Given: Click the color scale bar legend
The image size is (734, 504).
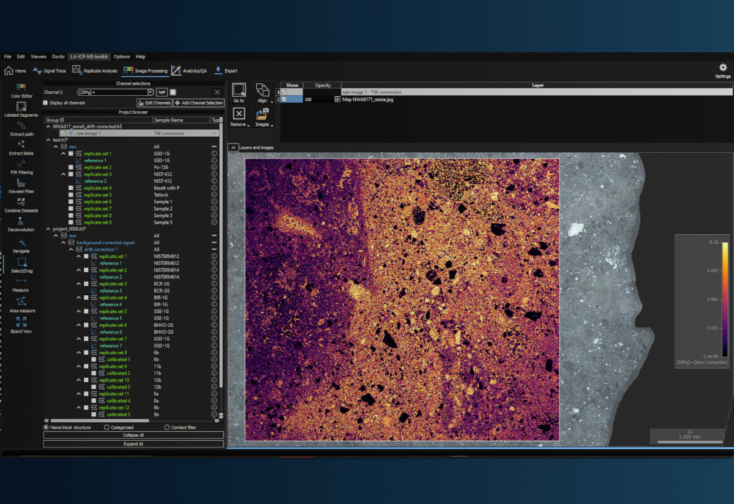Looking at the screenshot, I should tap(725, 300).
